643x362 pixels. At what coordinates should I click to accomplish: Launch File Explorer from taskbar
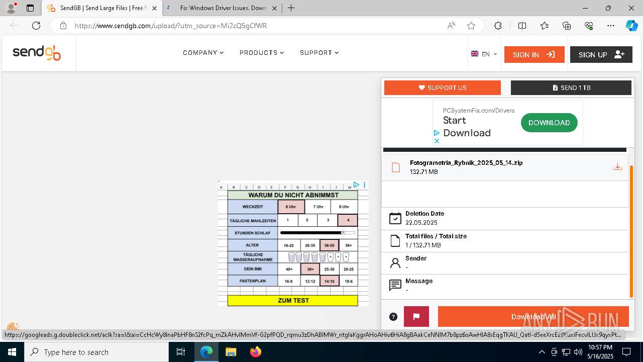click(231, 352)
